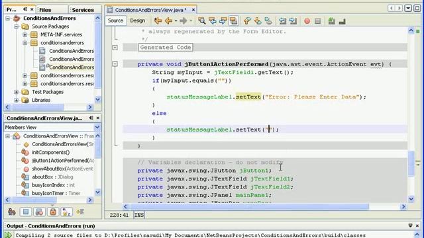The image size is (424, 238).
Task: Click the editor horizontal scrollbar thumb
Action: tap(249, 207)
